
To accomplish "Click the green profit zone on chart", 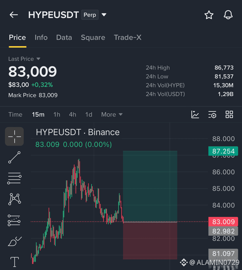I will (x=150, y=186).
